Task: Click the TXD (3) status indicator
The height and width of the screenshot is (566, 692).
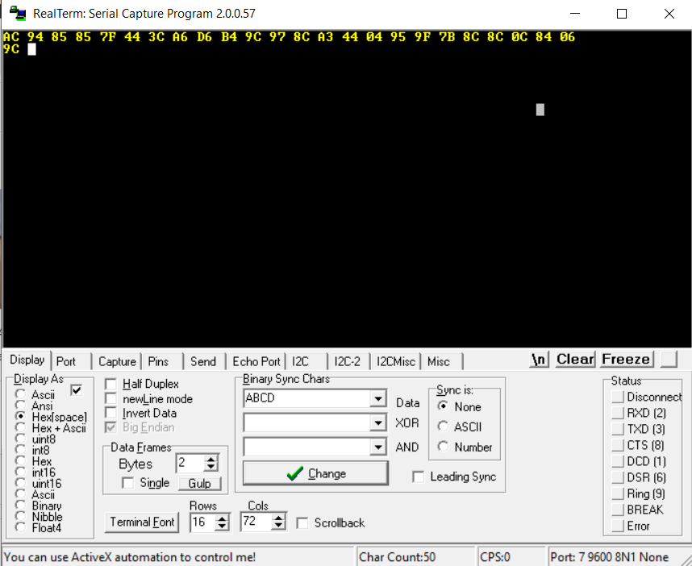Action: (x=617, y=429)
